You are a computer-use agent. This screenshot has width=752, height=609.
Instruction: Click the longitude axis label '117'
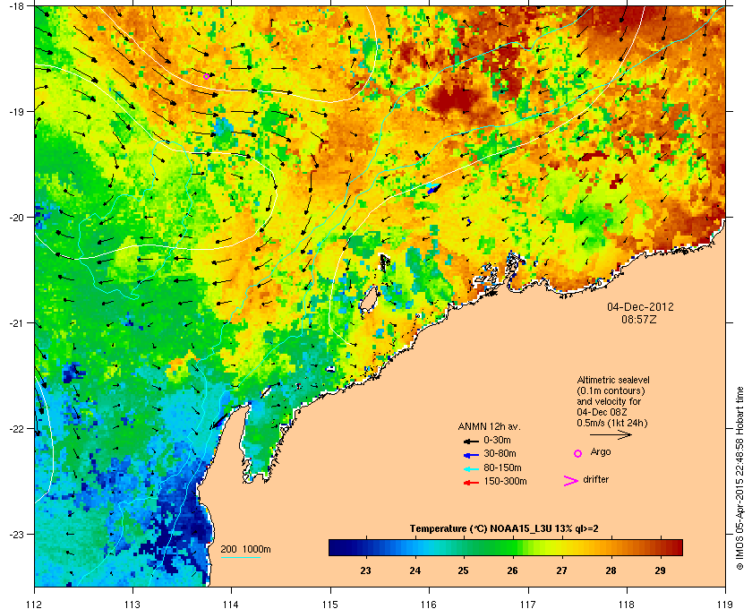pyautogui.click(x=528, y=605)
